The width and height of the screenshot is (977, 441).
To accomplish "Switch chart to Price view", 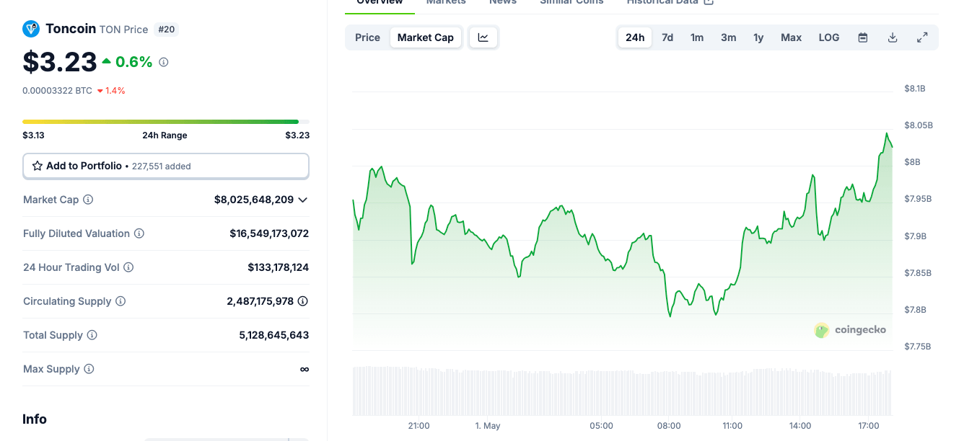I will pos(367,37).
